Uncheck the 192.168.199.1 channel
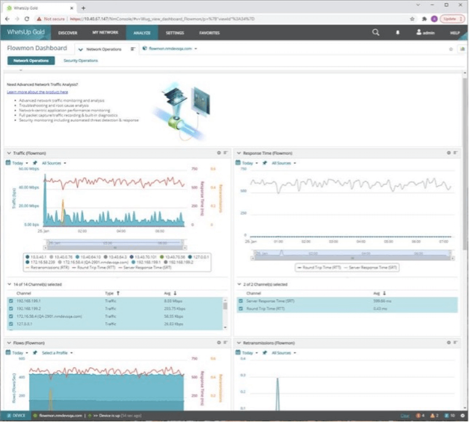Viewport: 469px width, 422px height. pyautogui.click(x=11, y=301)
